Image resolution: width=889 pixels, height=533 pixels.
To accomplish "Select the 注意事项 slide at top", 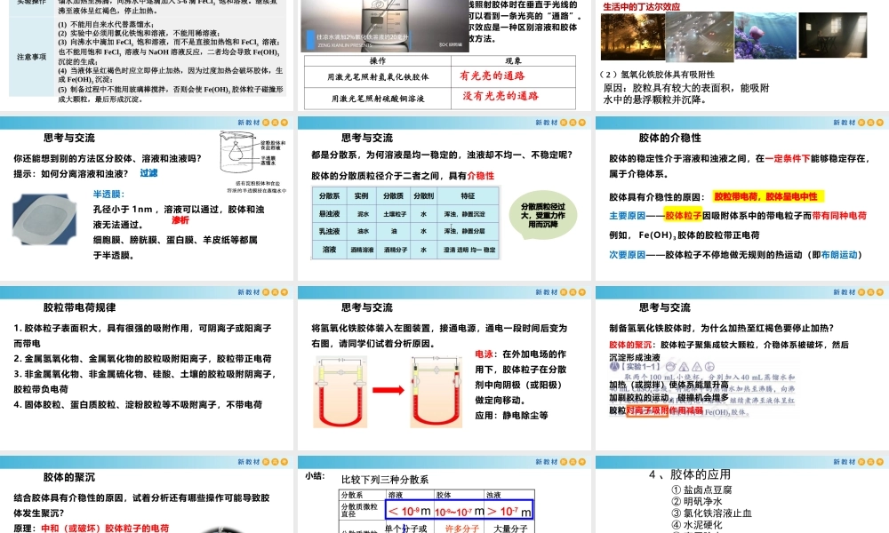I will pos(147,55).
